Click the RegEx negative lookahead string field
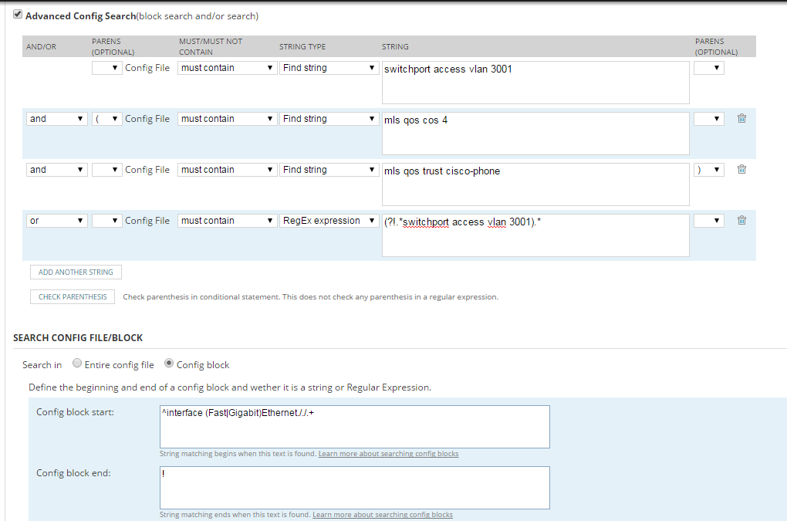787x521 pixels. (535, 235)
